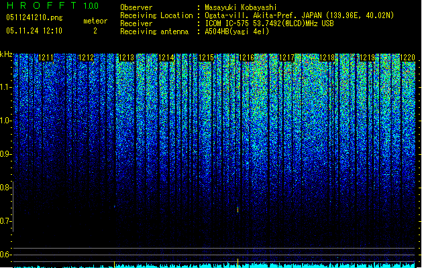This screenshot has width=422, height=268.
Task: Select the file name 0511241210.png
Action: 34,17
